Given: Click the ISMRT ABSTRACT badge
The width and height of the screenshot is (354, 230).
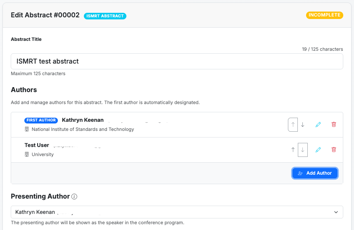Looking at the screenshot, I should [105, 16].
